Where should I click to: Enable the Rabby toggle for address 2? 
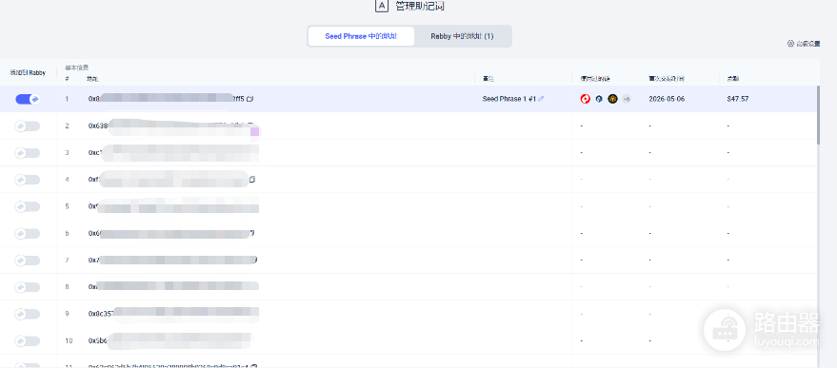coord(28,126)
